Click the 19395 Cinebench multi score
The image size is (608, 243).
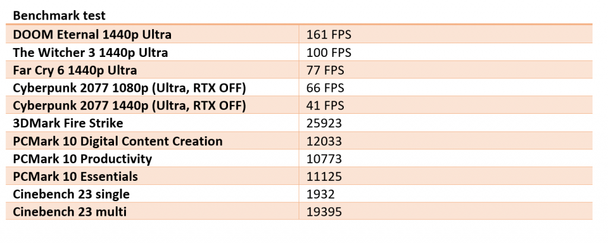tap(324, 212)
